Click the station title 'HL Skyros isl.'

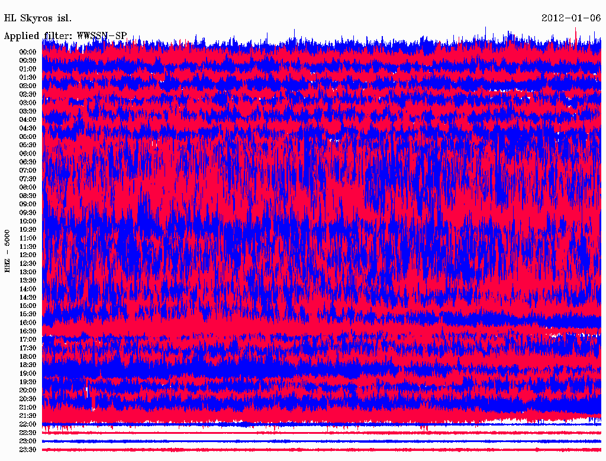coord(37,18)
